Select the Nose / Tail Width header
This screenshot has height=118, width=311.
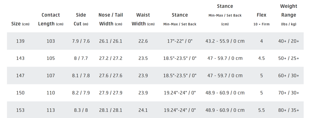coord(111,19)
